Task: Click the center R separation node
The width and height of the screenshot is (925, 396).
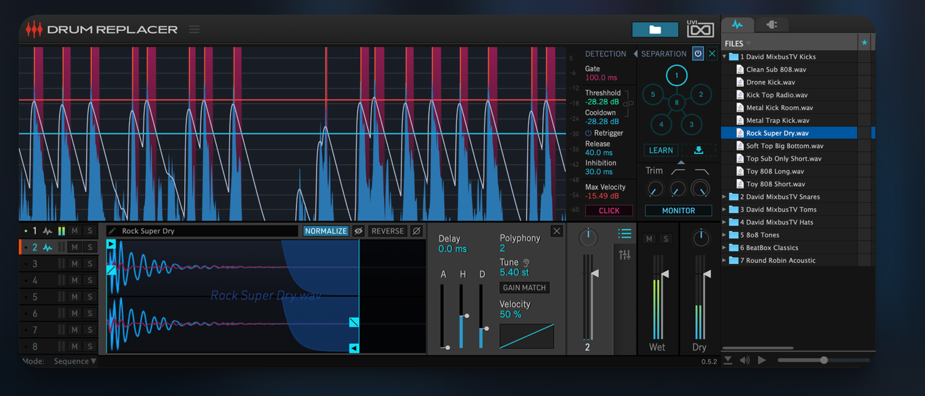Action: [677, 103]
